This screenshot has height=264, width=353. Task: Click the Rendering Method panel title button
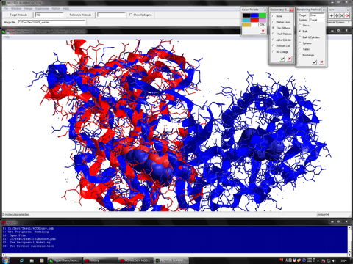[324, 10]
